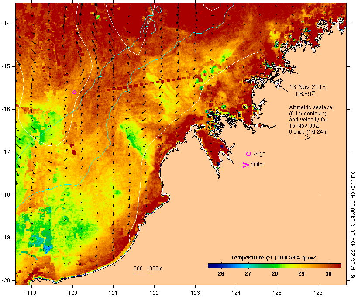This screenshot has height=297, width=358.
Task: Click the longitude label '121'
Action: [113, 293]
